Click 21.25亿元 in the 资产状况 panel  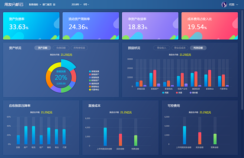[x=66, y=55]
